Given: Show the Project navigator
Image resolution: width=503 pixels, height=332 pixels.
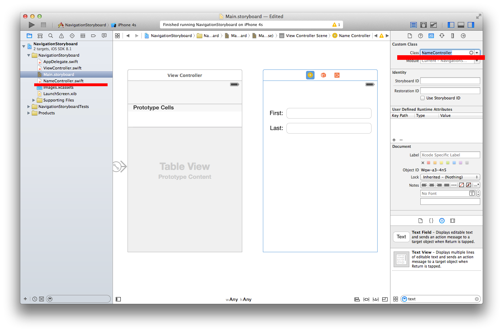Looking at the screenshot, I should coord(29,36).
